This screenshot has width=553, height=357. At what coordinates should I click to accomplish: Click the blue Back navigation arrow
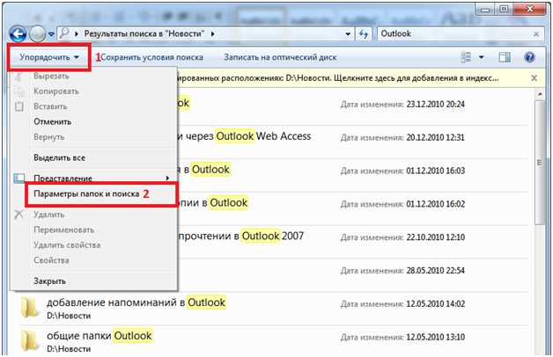tap(18, 34)
